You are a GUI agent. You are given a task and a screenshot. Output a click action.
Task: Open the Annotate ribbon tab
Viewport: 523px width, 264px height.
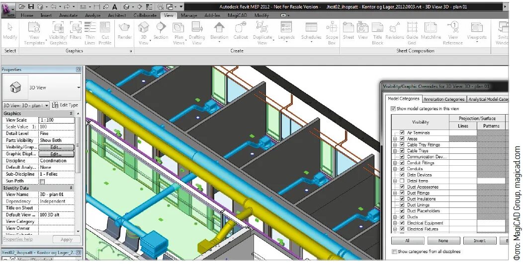pyautogui.click(x=68, y=15)
